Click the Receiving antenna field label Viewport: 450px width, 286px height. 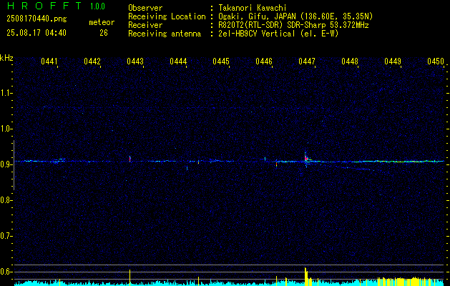coord(165,34)
